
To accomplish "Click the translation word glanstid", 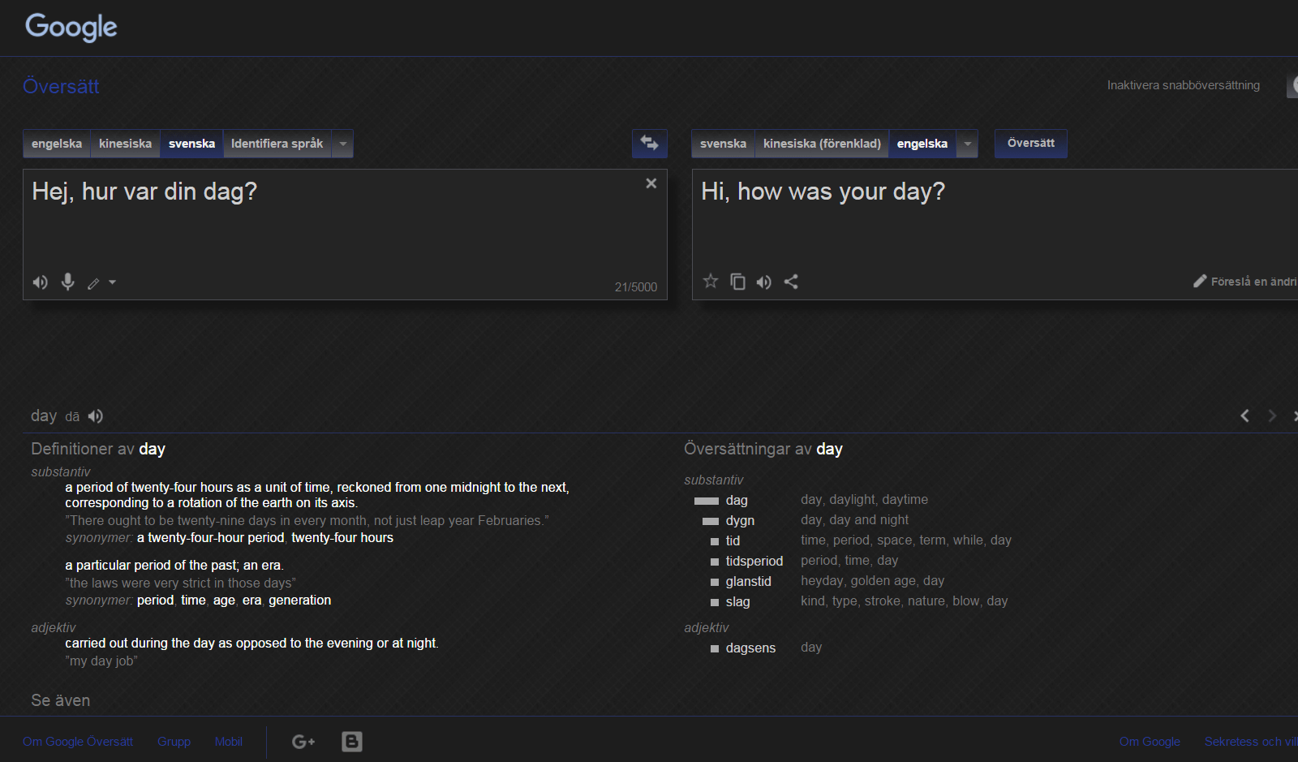I will (x=748, y=582).
